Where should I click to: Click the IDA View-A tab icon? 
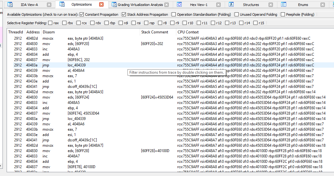pos(10,4)
